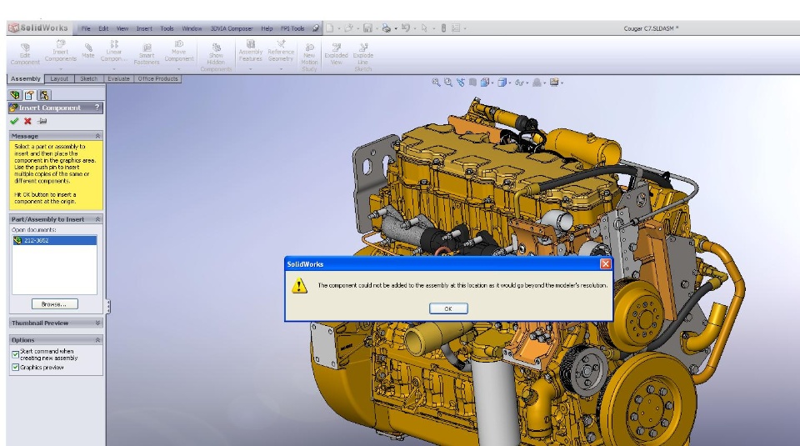Open PropertyManager tab icon
This screenshot has width=800, height=446.
(x=30, y=95)
